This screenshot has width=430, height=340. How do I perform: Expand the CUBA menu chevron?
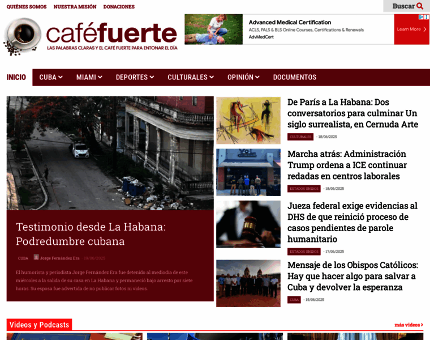click(61, 77)
